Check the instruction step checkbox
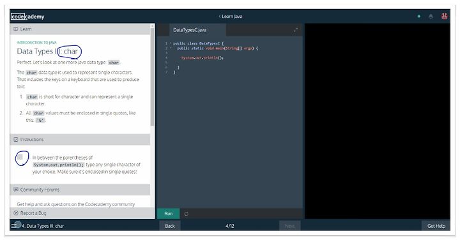Screen dimensions: 460x240 click(20, 157)
